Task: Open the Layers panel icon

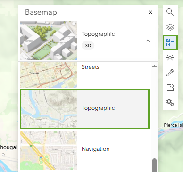Action: [x=170, y=27]
